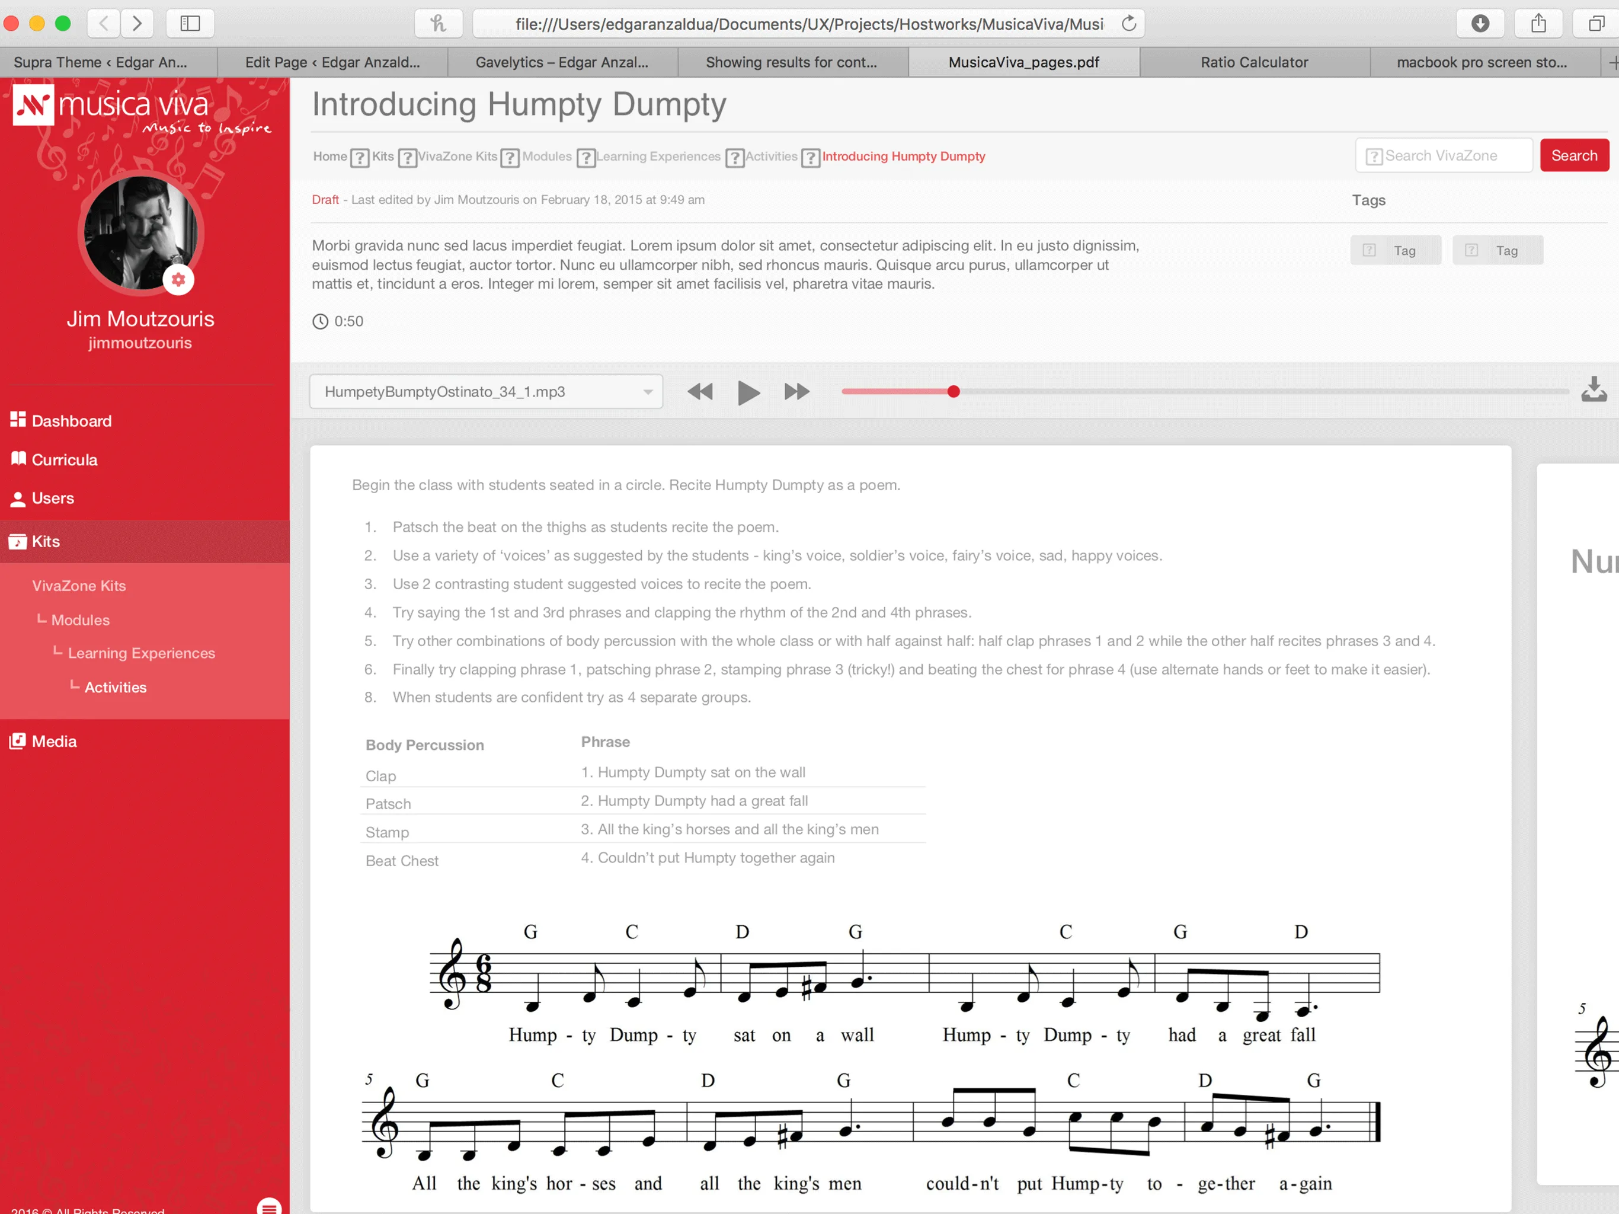This screenshot has height=1214, width=1619.
Task: Play the HumpetyBumpty audio track
Action: tap(748, 392)
